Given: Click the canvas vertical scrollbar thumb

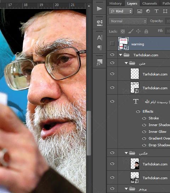Looking at the screenshot, I should 89,133.
